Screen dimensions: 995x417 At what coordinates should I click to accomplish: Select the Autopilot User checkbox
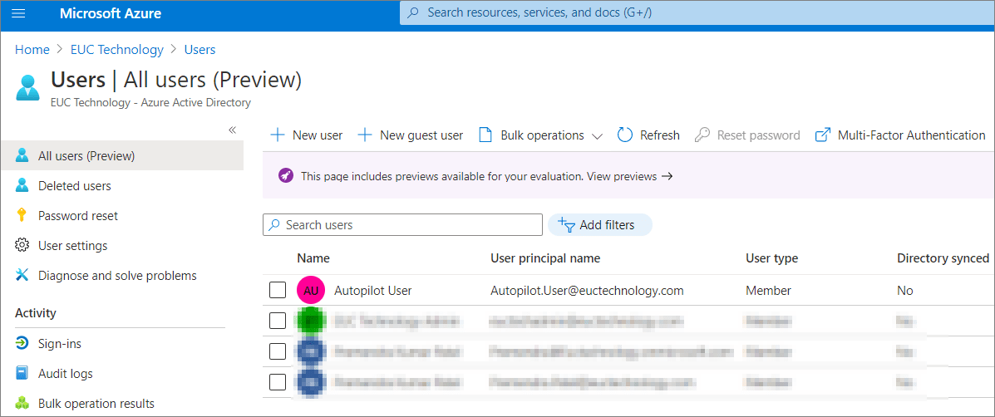point(278,290)
